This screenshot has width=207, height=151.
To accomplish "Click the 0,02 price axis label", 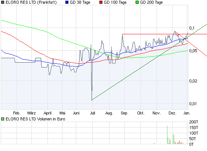I will pos(193,81).
